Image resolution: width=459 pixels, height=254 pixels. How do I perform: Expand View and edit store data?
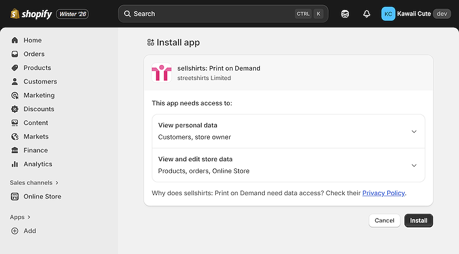point(413,166)
